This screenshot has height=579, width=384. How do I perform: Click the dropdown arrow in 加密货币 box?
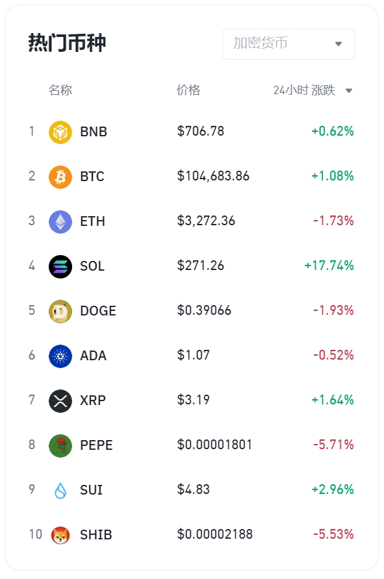point(338,44)
